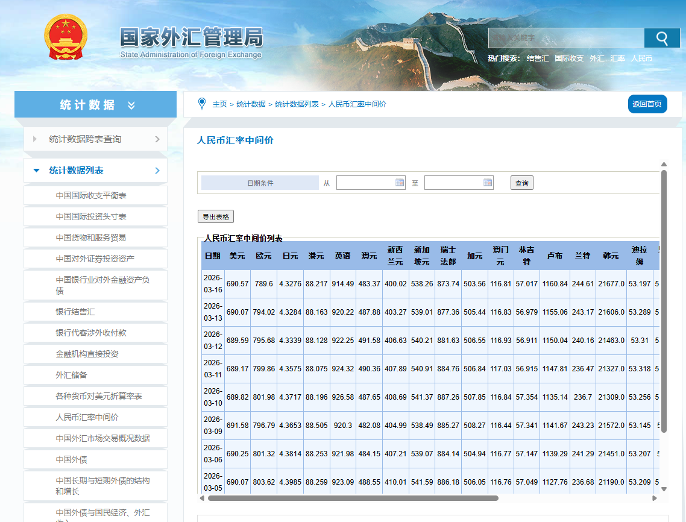
Task: Click the 查询 query button
Action: 521,183
